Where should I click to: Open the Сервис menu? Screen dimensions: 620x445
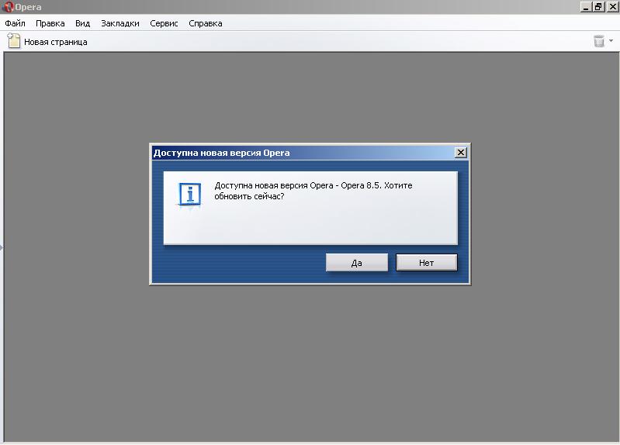(164, 23)
